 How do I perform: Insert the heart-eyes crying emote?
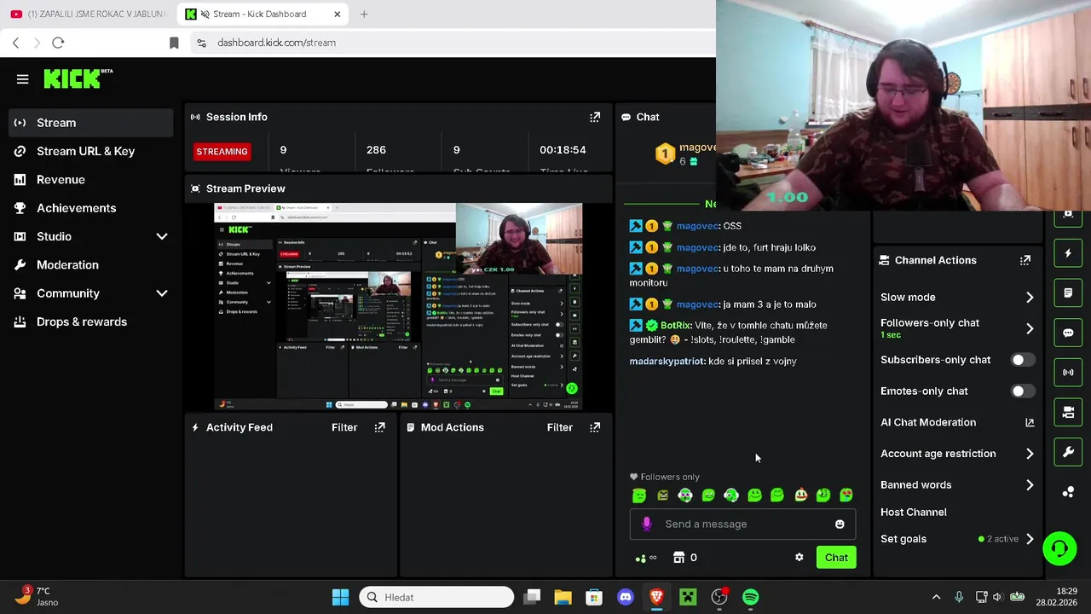click(x=846, y=495)
